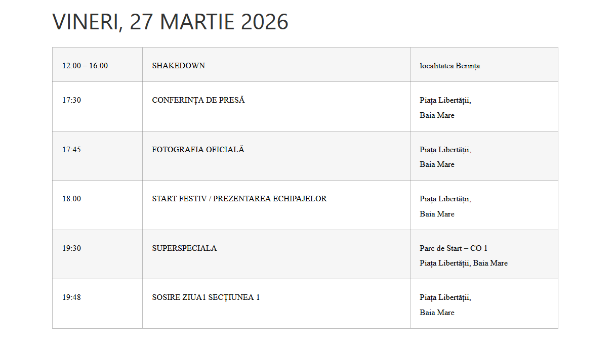This screenshot has width=615, height=351.
Task: Select the SHAKEDOWN event cell
Action: pos(179,66)
